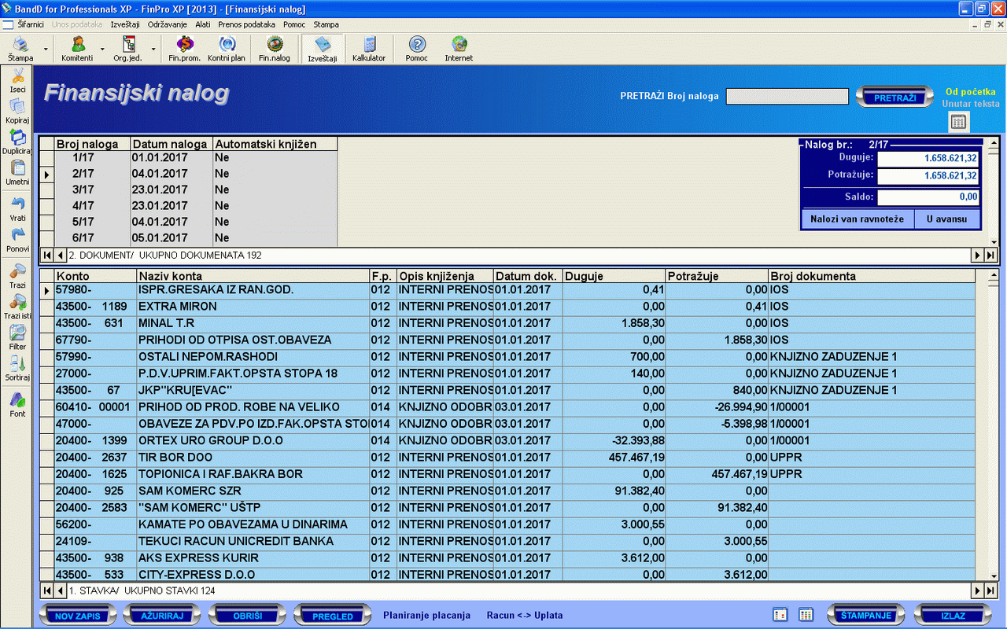
Task: Click the Ponovi redo icon
Action: click(17, 240)
